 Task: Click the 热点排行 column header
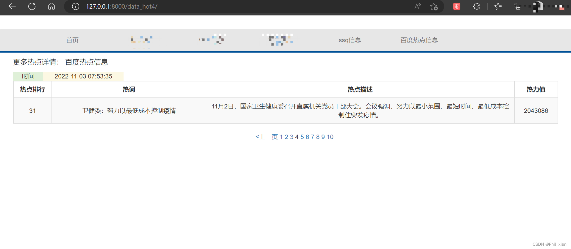32,89
